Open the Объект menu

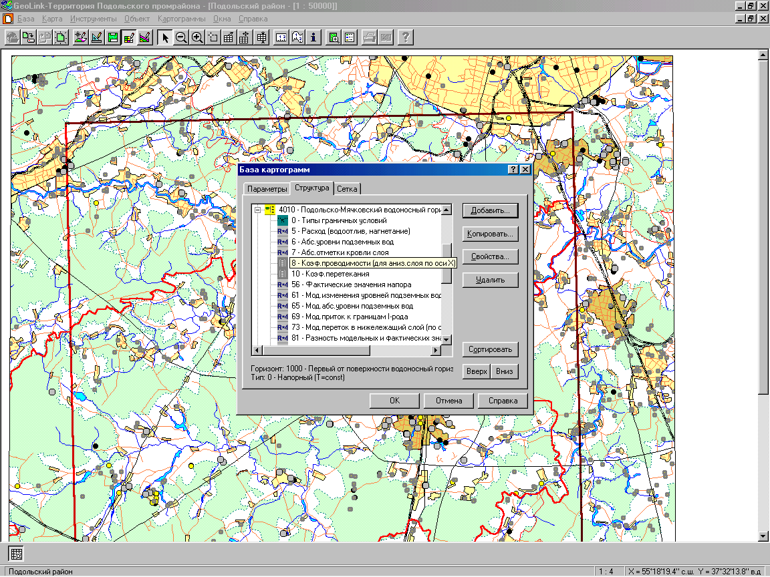tap(137, 19)
